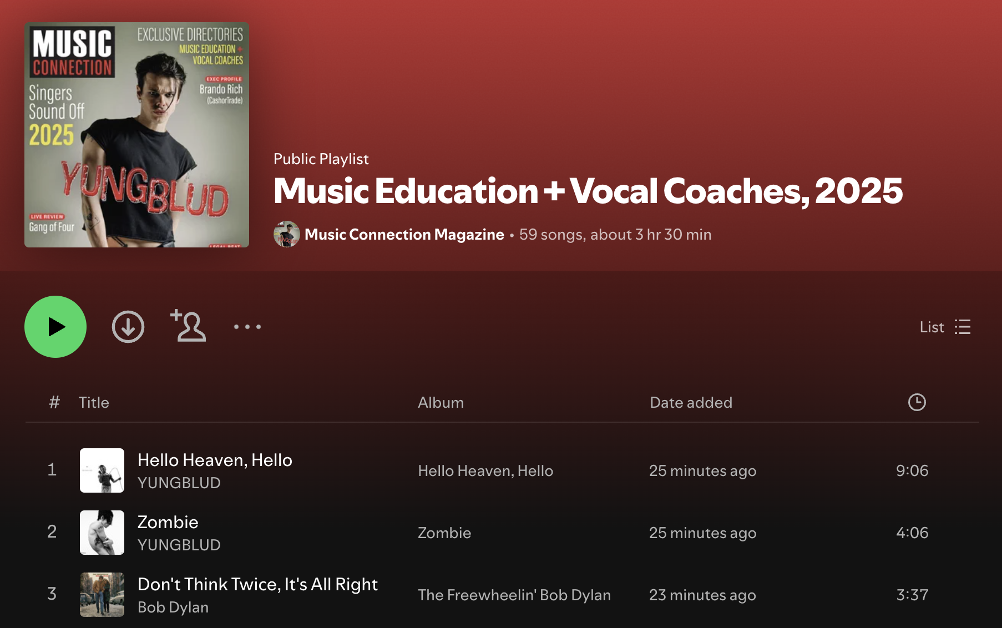Switch view using the List icon

coord(945,327)
